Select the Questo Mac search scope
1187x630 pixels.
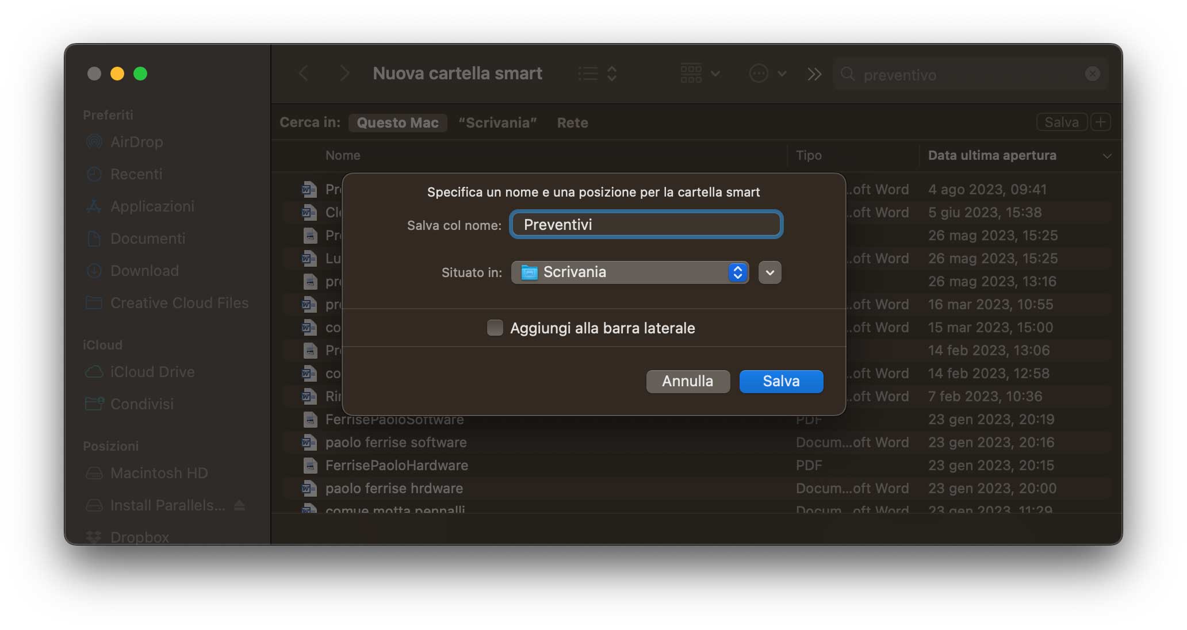(x=398, y=122)
